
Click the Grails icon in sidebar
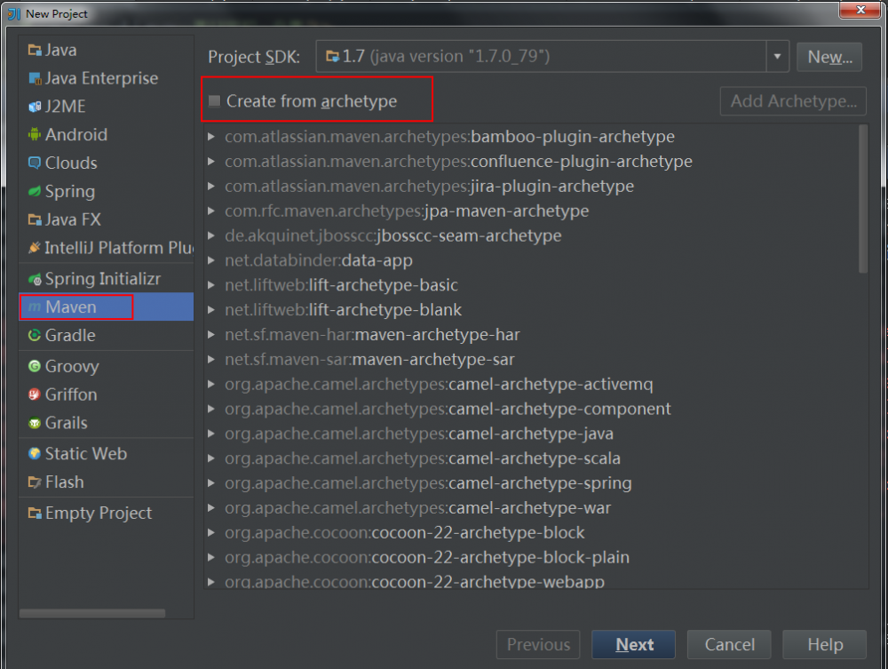coord(35,423)
